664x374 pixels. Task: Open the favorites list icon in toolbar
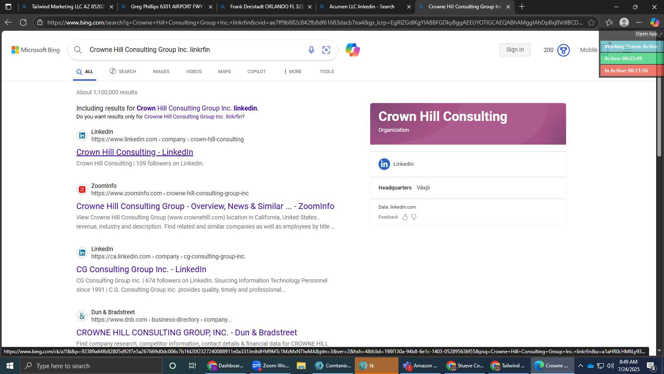[x=609, y=22]
